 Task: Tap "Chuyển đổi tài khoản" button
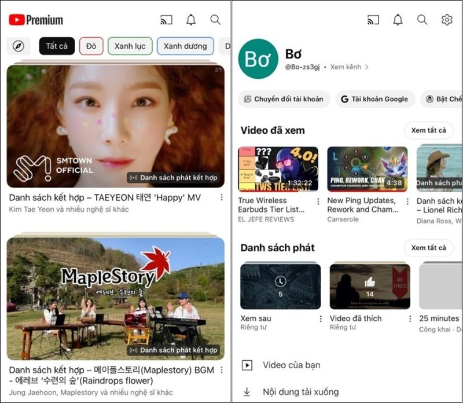(284, 99)
